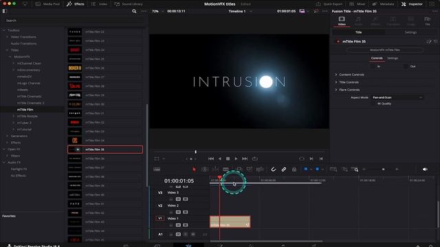Click the Quick Export button
Image resolution: width=440 pixels, height=247 pixels.
click(329, 4)
